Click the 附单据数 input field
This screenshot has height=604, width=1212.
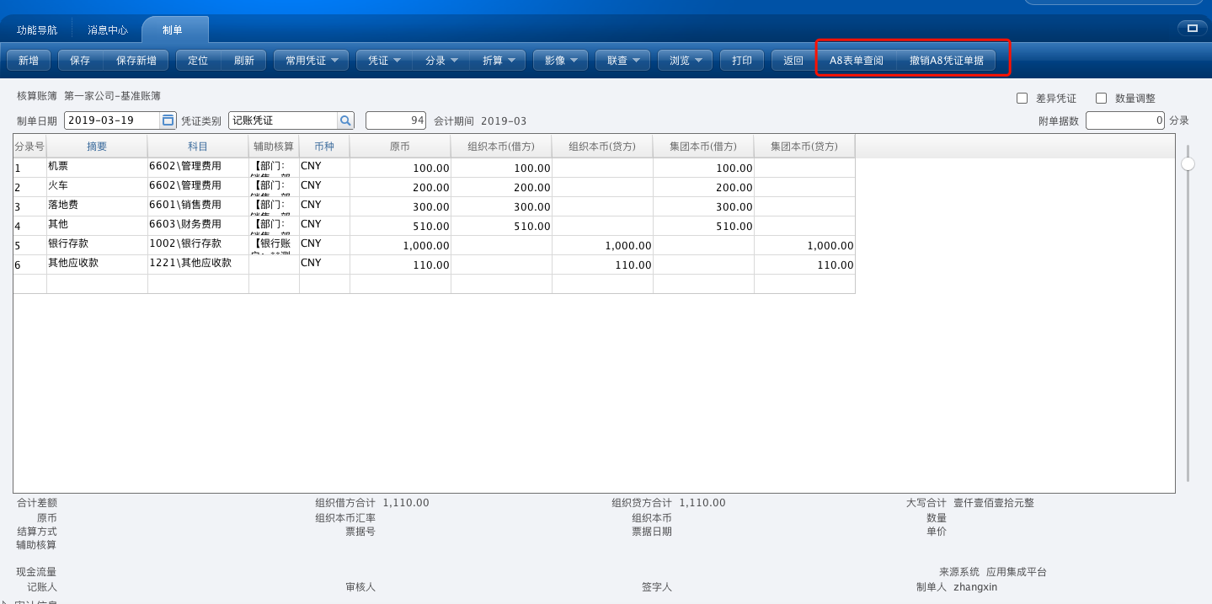pos(1126,120)
